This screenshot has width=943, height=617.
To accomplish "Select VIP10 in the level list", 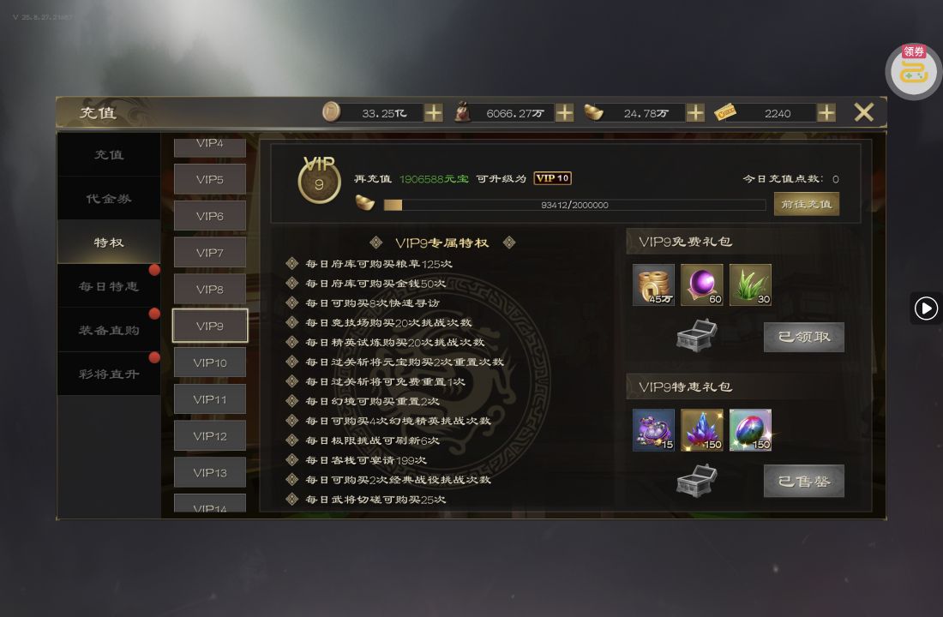I will (x=210, y=362).
